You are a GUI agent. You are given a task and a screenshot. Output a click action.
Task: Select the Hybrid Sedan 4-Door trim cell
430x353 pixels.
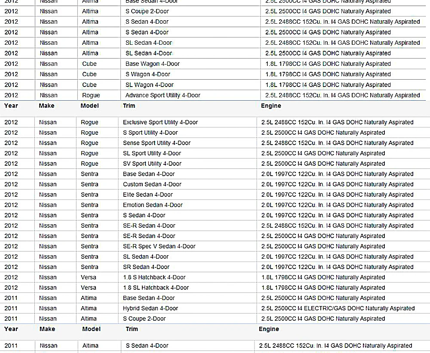point(187,308)
